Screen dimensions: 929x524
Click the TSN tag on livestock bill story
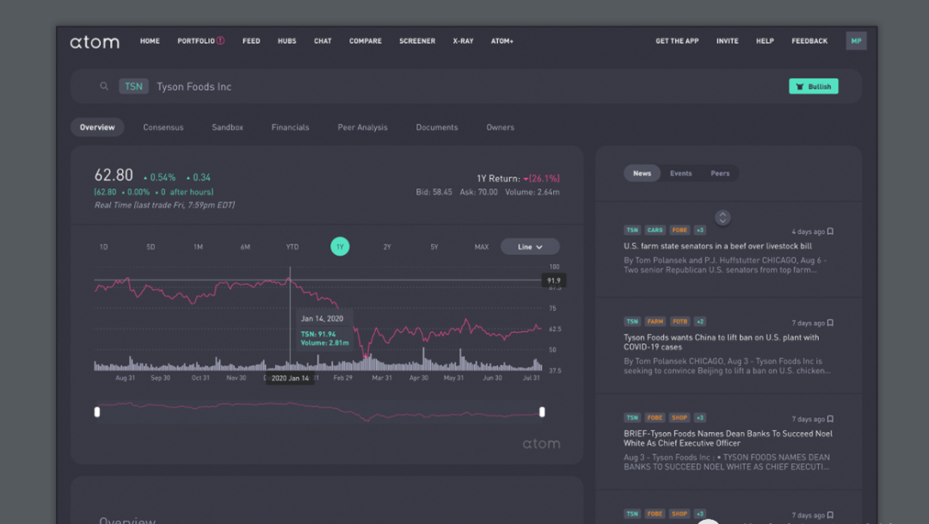(x=632, y=230)
